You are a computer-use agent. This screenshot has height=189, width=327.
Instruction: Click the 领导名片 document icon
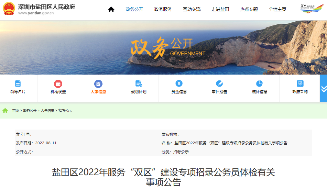coord(18,84)
